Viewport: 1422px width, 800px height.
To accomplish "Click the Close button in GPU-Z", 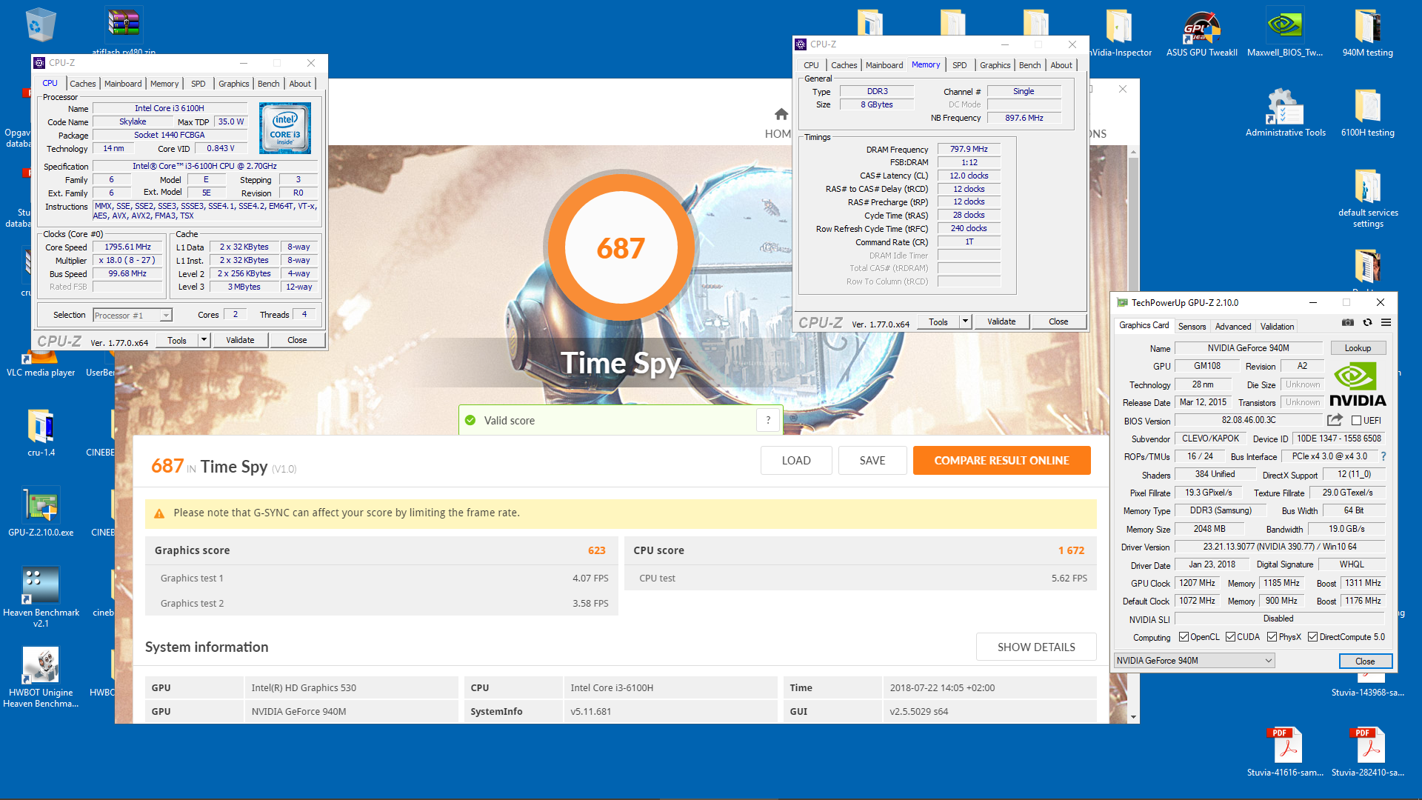I will coord(1365,661).
